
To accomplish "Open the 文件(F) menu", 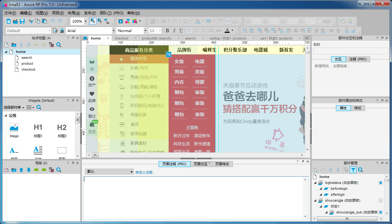I will pyautogui.click(x=10, y=13).
